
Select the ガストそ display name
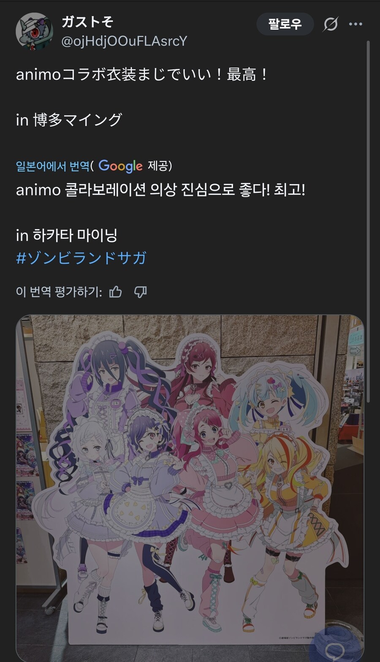click(x=87, y=22)
